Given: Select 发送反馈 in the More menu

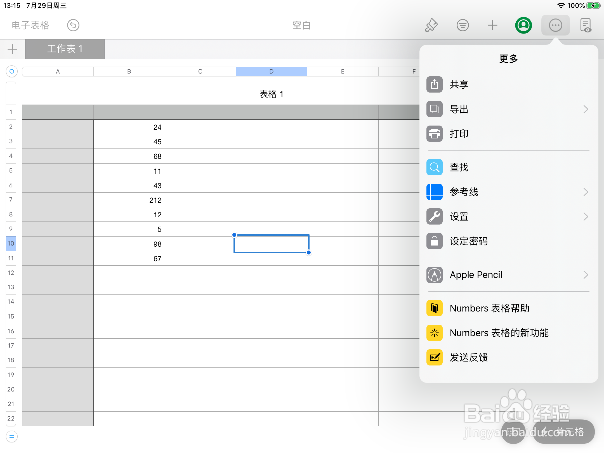Looking at the screenshot, I should (469, 357).
